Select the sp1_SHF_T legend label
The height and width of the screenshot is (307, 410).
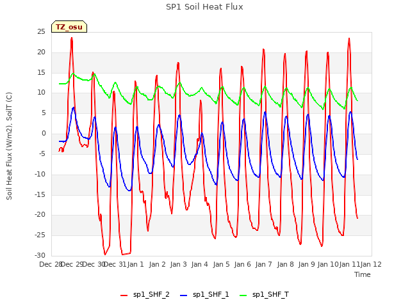pyautogui.click(x=270, y=295)
